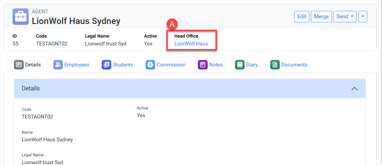Screen dimensions: 382x165
Task: Click the Students tab icon
Action: (x=106, y=65)
